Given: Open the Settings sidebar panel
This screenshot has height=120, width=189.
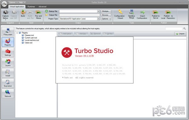Looking at the screenshot, I should [x=8, y=52].
